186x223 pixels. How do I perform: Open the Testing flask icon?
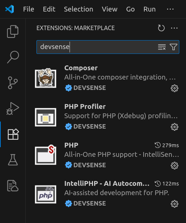(x=13, y=160)
